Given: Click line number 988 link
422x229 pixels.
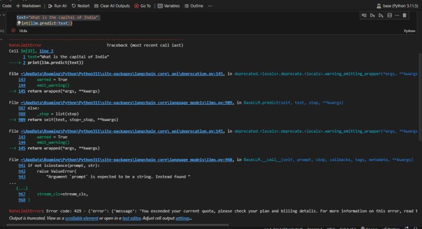Looking at the screenshot, I should [22, 114].
